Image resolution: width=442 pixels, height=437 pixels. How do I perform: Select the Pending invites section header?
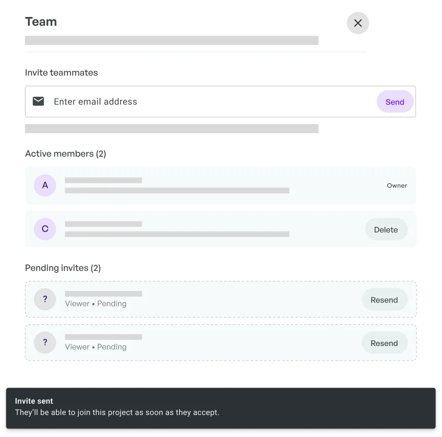[63, 268]
